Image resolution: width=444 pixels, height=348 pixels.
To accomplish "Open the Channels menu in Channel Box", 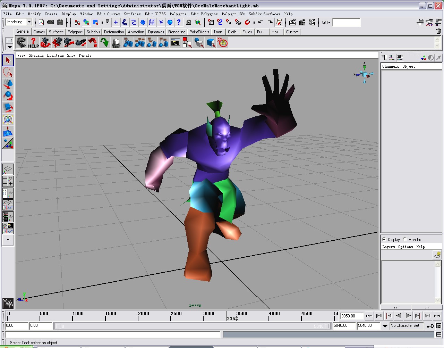I will pyautogui.click(x=391, y=66).
